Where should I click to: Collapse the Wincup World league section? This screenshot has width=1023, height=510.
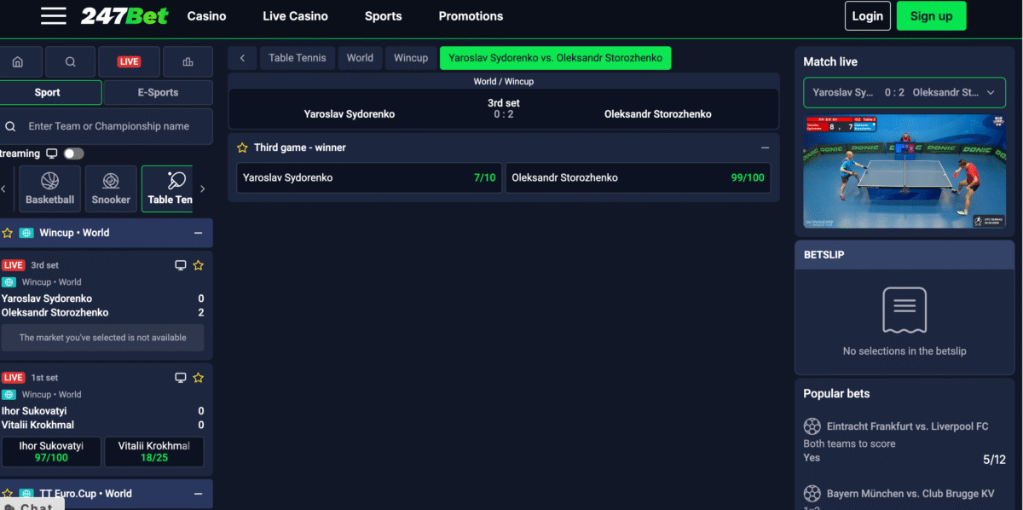198,233
